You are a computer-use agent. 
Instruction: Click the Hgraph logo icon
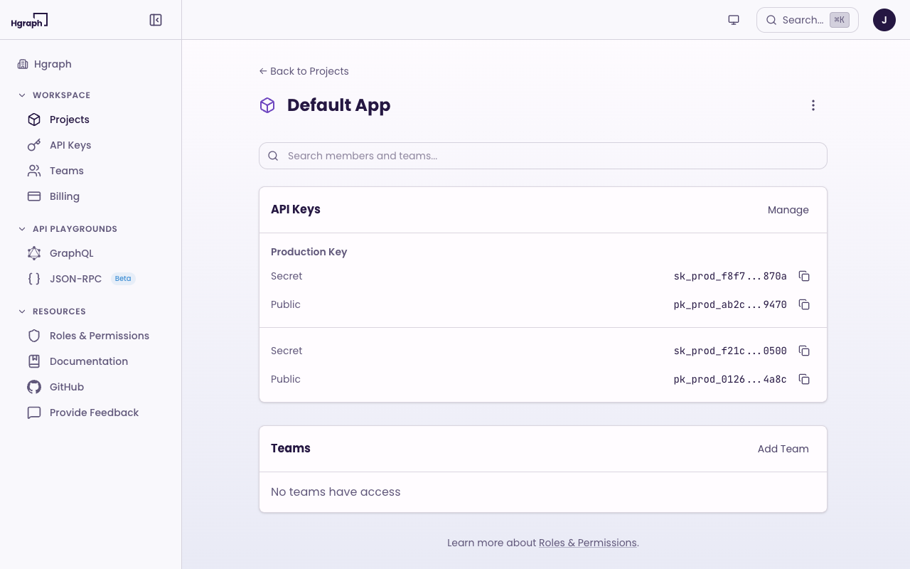click(29, 20)
